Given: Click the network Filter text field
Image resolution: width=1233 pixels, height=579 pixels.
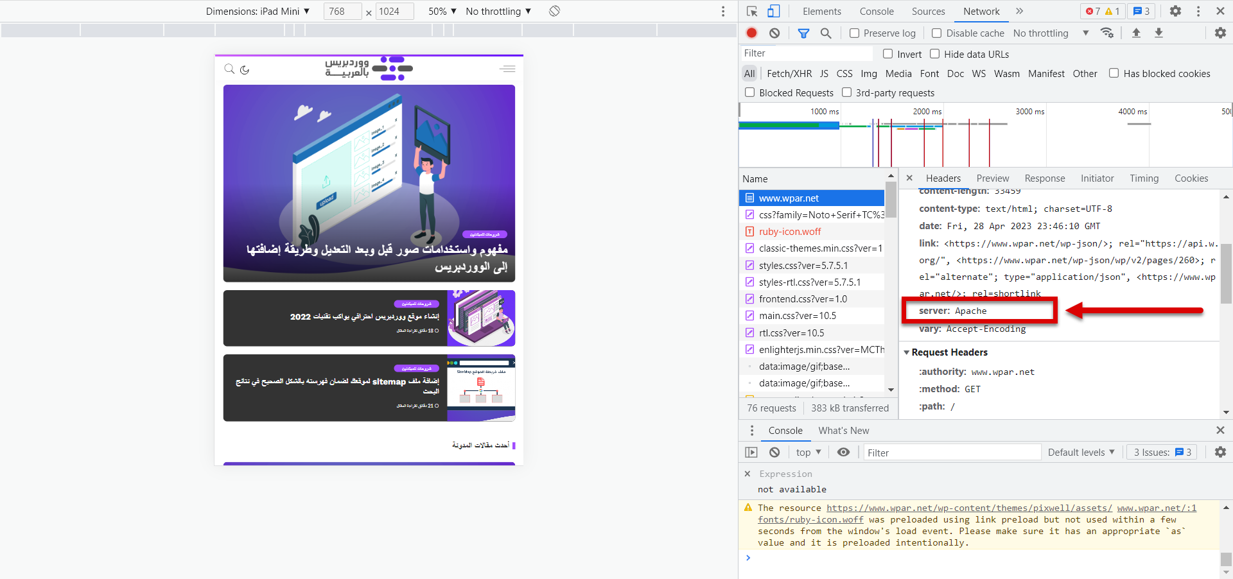Looking at the screenshot, I should click(807, 53).
